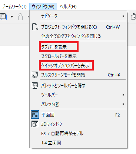Click the fullscreen mode monitor icon
The width and height of the screenshot is (136, 154).
tap(35, 75)
